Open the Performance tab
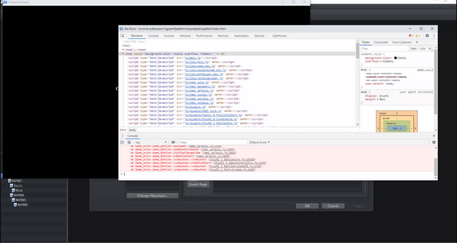457x243 pixels. point(204,36)
